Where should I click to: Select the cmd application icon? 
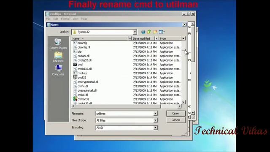75,65
